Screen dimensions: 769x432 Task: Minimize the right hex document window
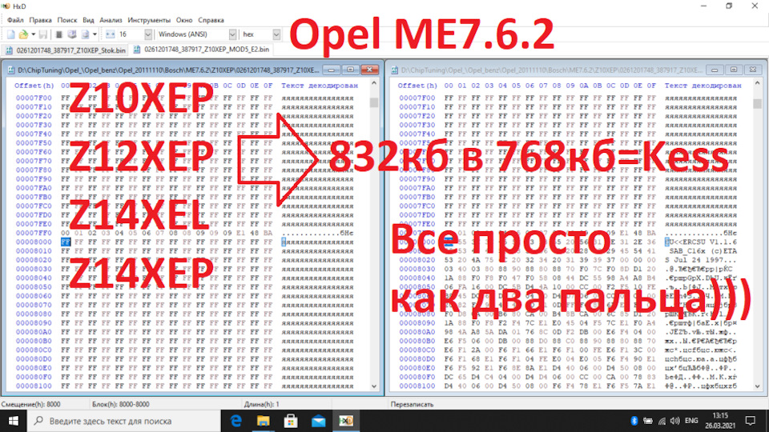pos(715,70)
